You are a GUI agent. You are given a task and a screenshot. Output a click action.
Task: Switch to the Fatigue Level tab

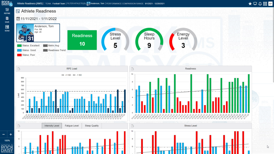point(72,126)
